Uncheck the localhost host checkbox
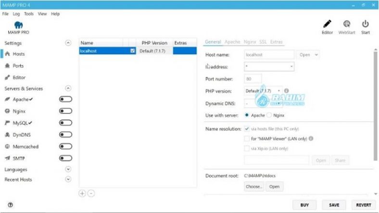Viewport: 379px width, 213px height. pyautogui.click(x=132, y=50)
